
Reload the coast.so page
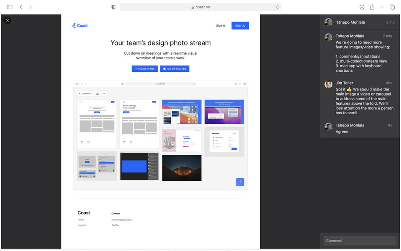click(277, 7)
